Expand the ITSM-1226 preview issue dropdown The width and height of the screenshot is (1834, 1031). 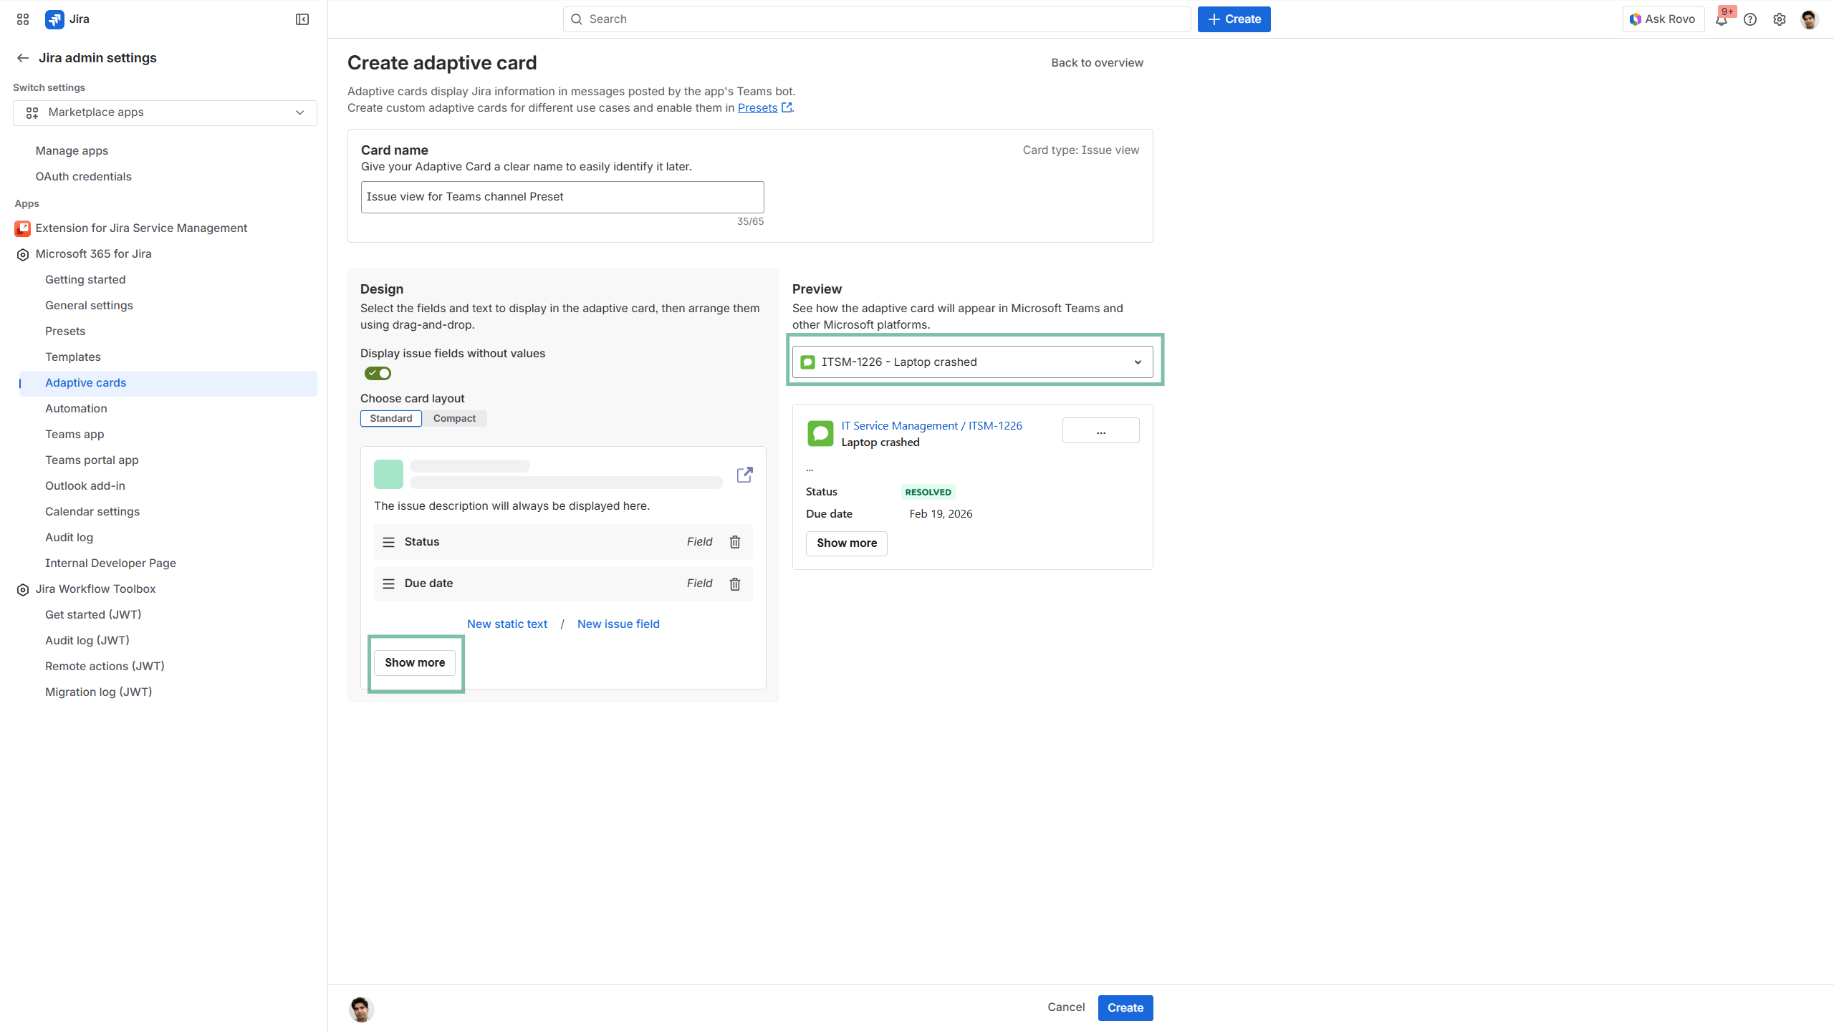(x=972, y=362)
